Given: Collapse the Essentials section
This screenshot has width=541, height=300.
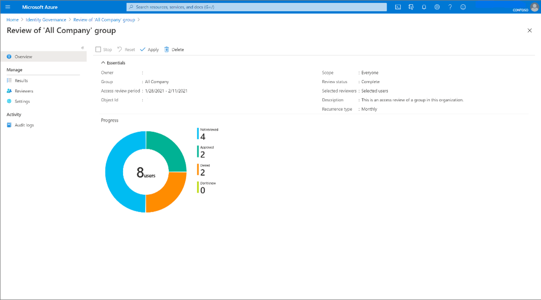Looking at the screenshot, I should 113,63.
